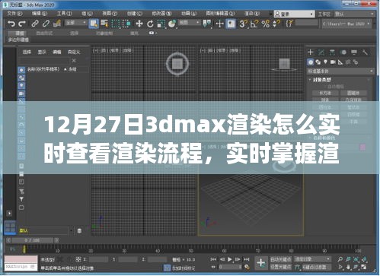This screenshot has height=276, width=380.
Task: Open the 文件 (File) menu
Action: tap(14, 14)
